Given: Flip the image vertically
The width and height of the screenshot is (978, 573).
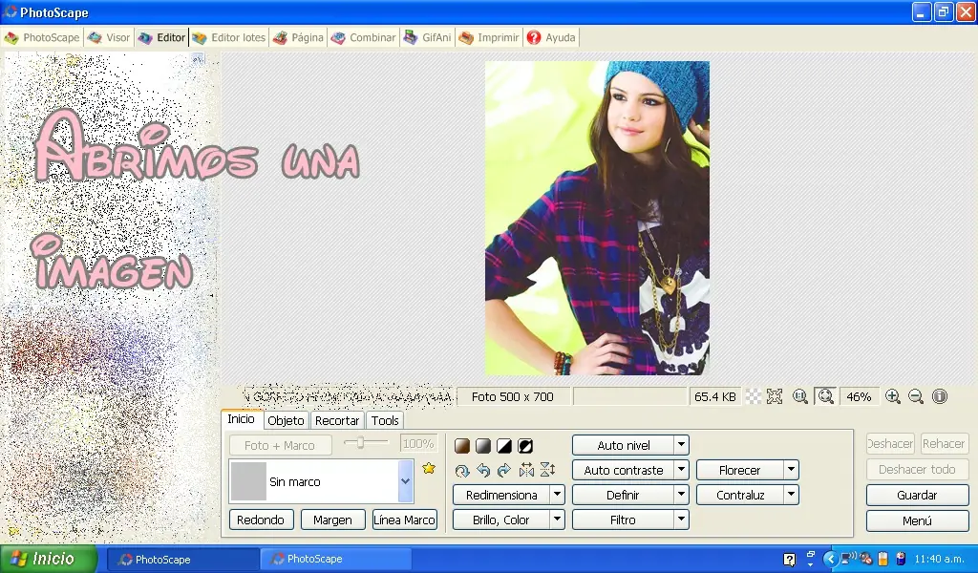Looking at the screenshot, I should click(547, 471).
